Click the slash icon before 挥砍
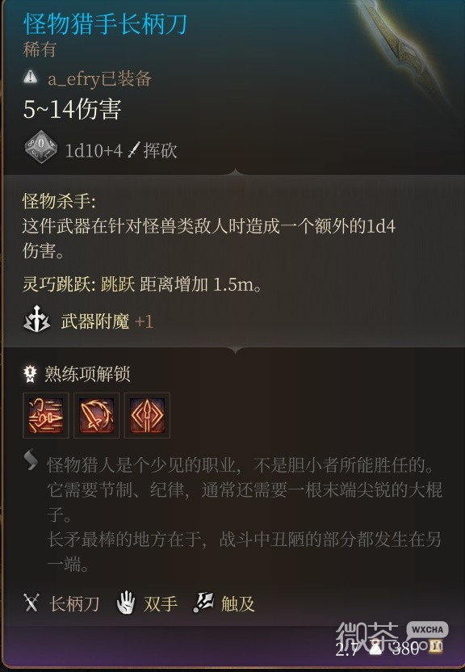Screen dimensions: 465x672 coord(134,149)
